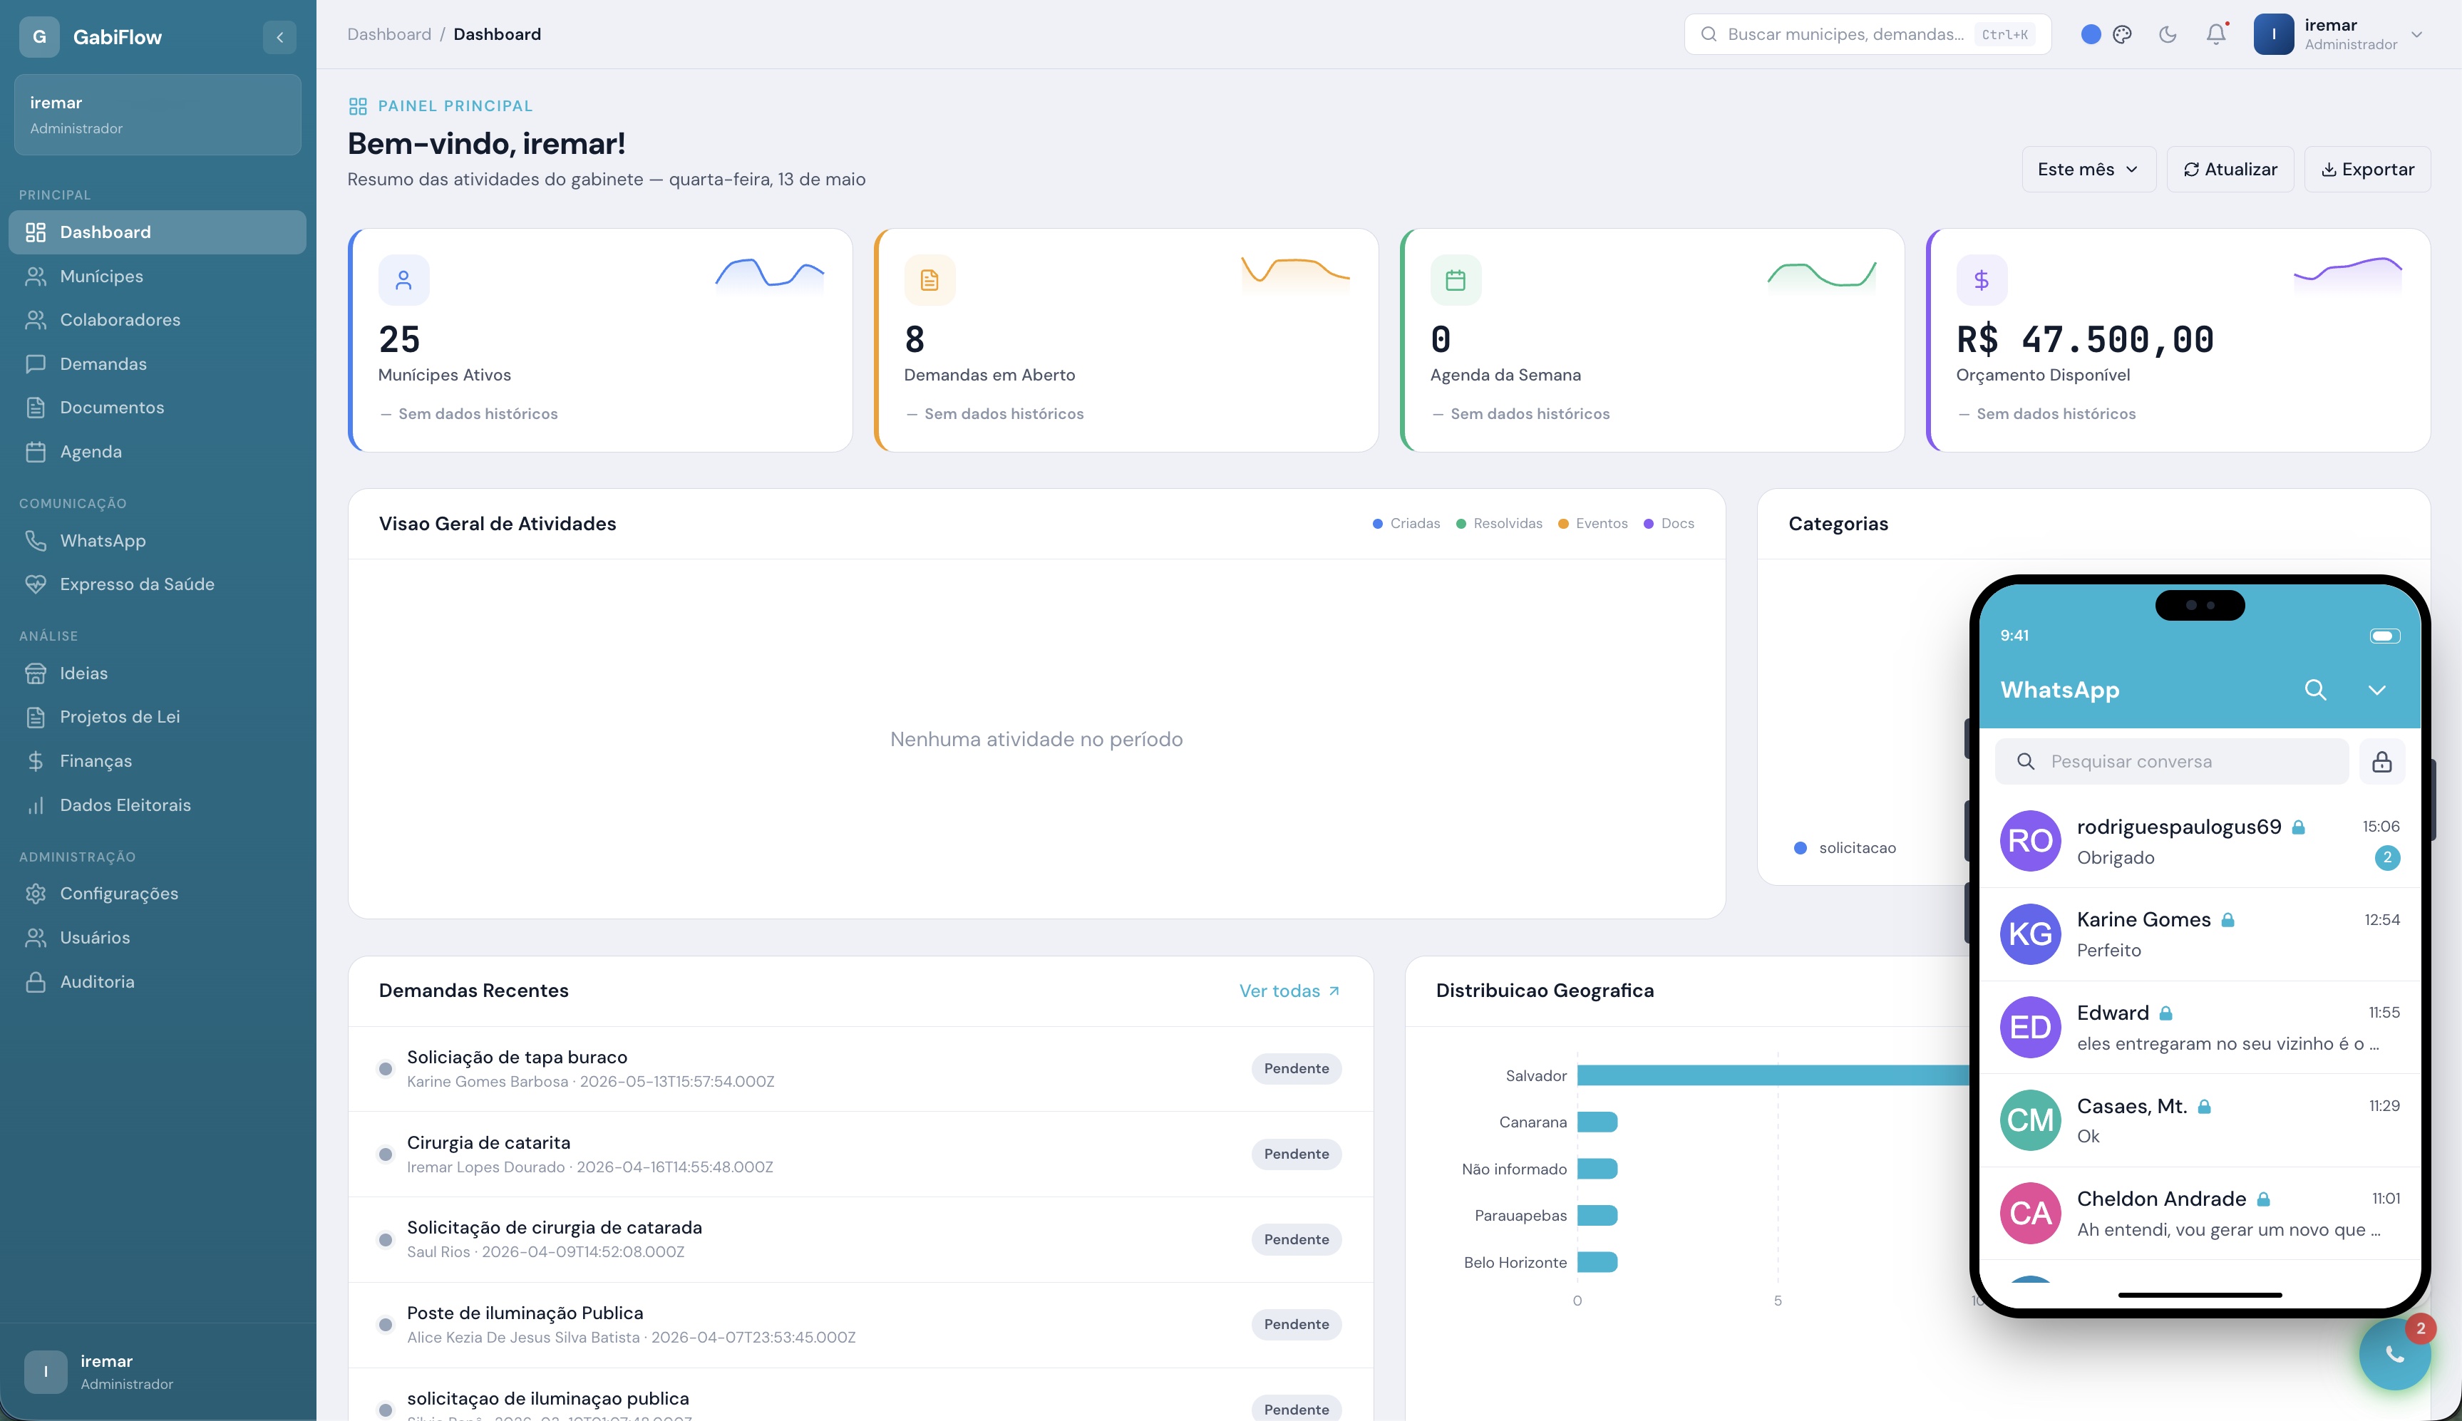Image resolution: width=2462 pixels, height=1421 pixels.
Task: Open the Cirurgia de catarita demand
Action: (860, 1154)
